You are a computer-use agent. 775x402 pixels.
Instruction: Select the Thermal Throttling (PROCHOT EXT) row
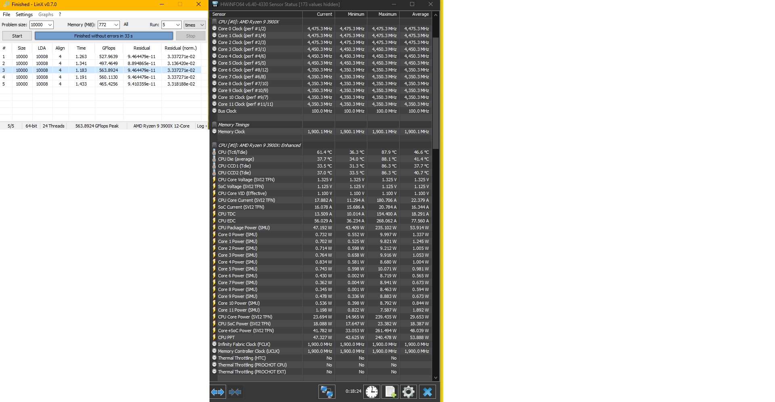coord(321,372)
